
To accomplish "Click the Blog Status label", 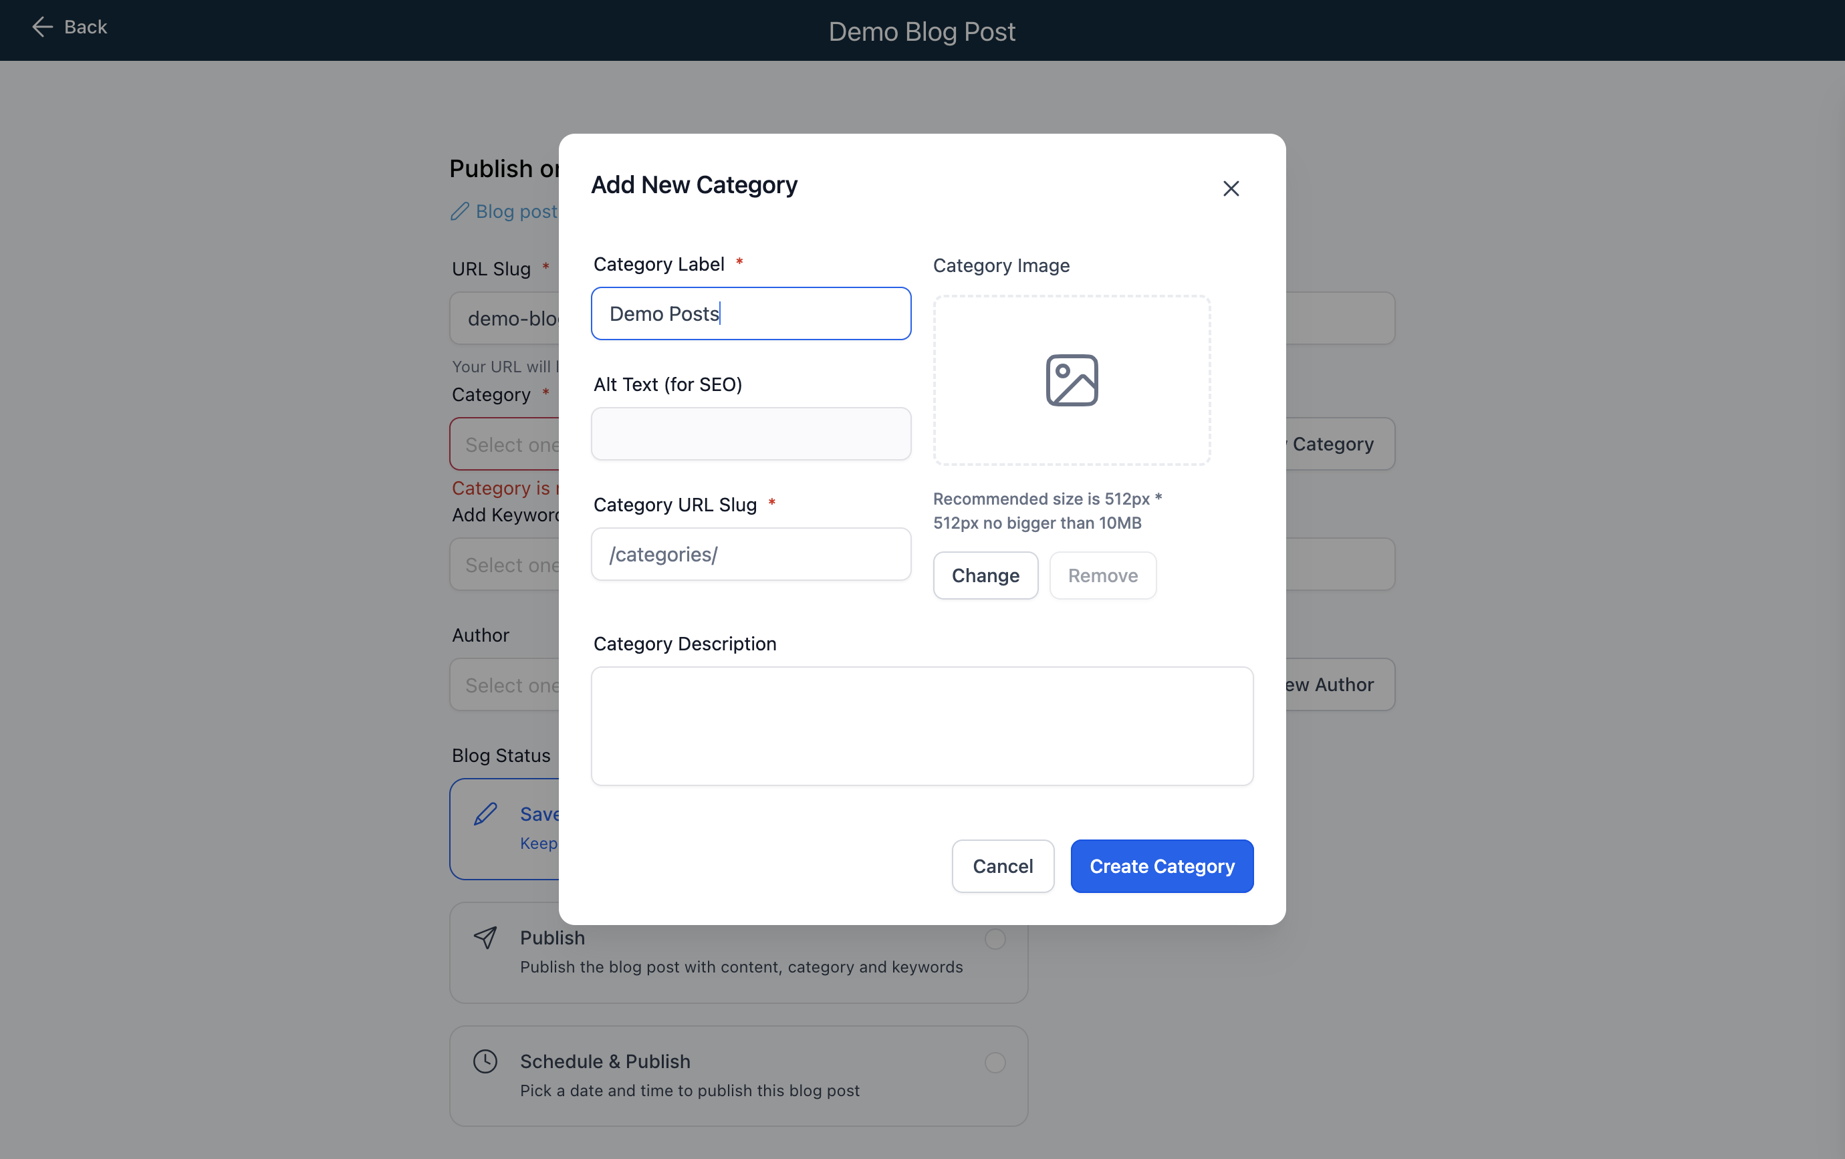I will (501, 755).
